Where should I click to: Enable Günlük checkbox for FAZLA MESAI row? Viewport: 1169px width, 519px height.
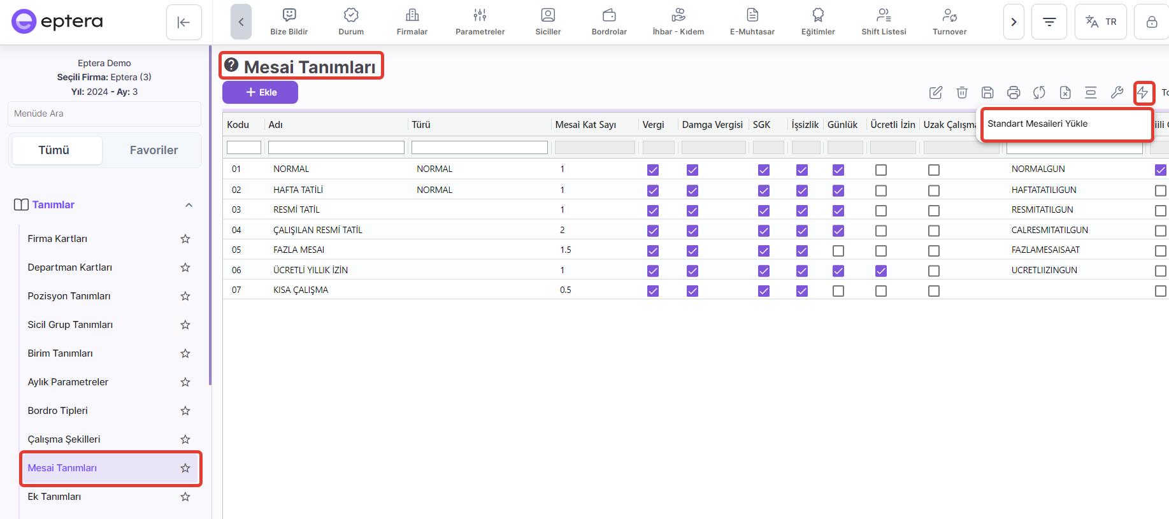(838, 251)
